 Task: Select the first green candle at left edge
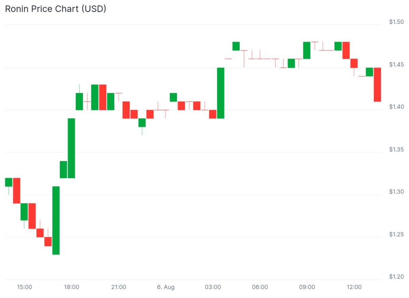[x=9, y=182]
